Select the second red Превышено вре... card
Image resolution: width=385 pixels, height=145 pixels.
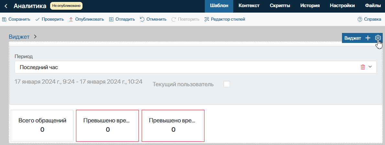click(173, 125)
